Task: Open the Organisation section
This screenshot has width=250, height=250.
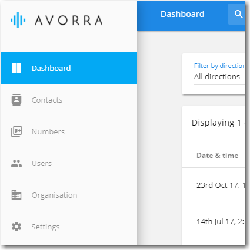Action: tap(69, 195)
